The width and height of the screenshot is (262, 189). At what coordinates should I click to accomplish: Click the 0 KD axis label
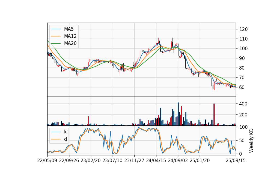tap(241, 154)
